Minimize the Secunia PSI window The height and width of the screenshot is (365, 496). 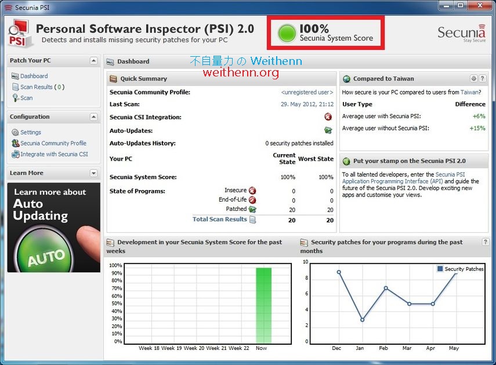[x=446, y=5]
